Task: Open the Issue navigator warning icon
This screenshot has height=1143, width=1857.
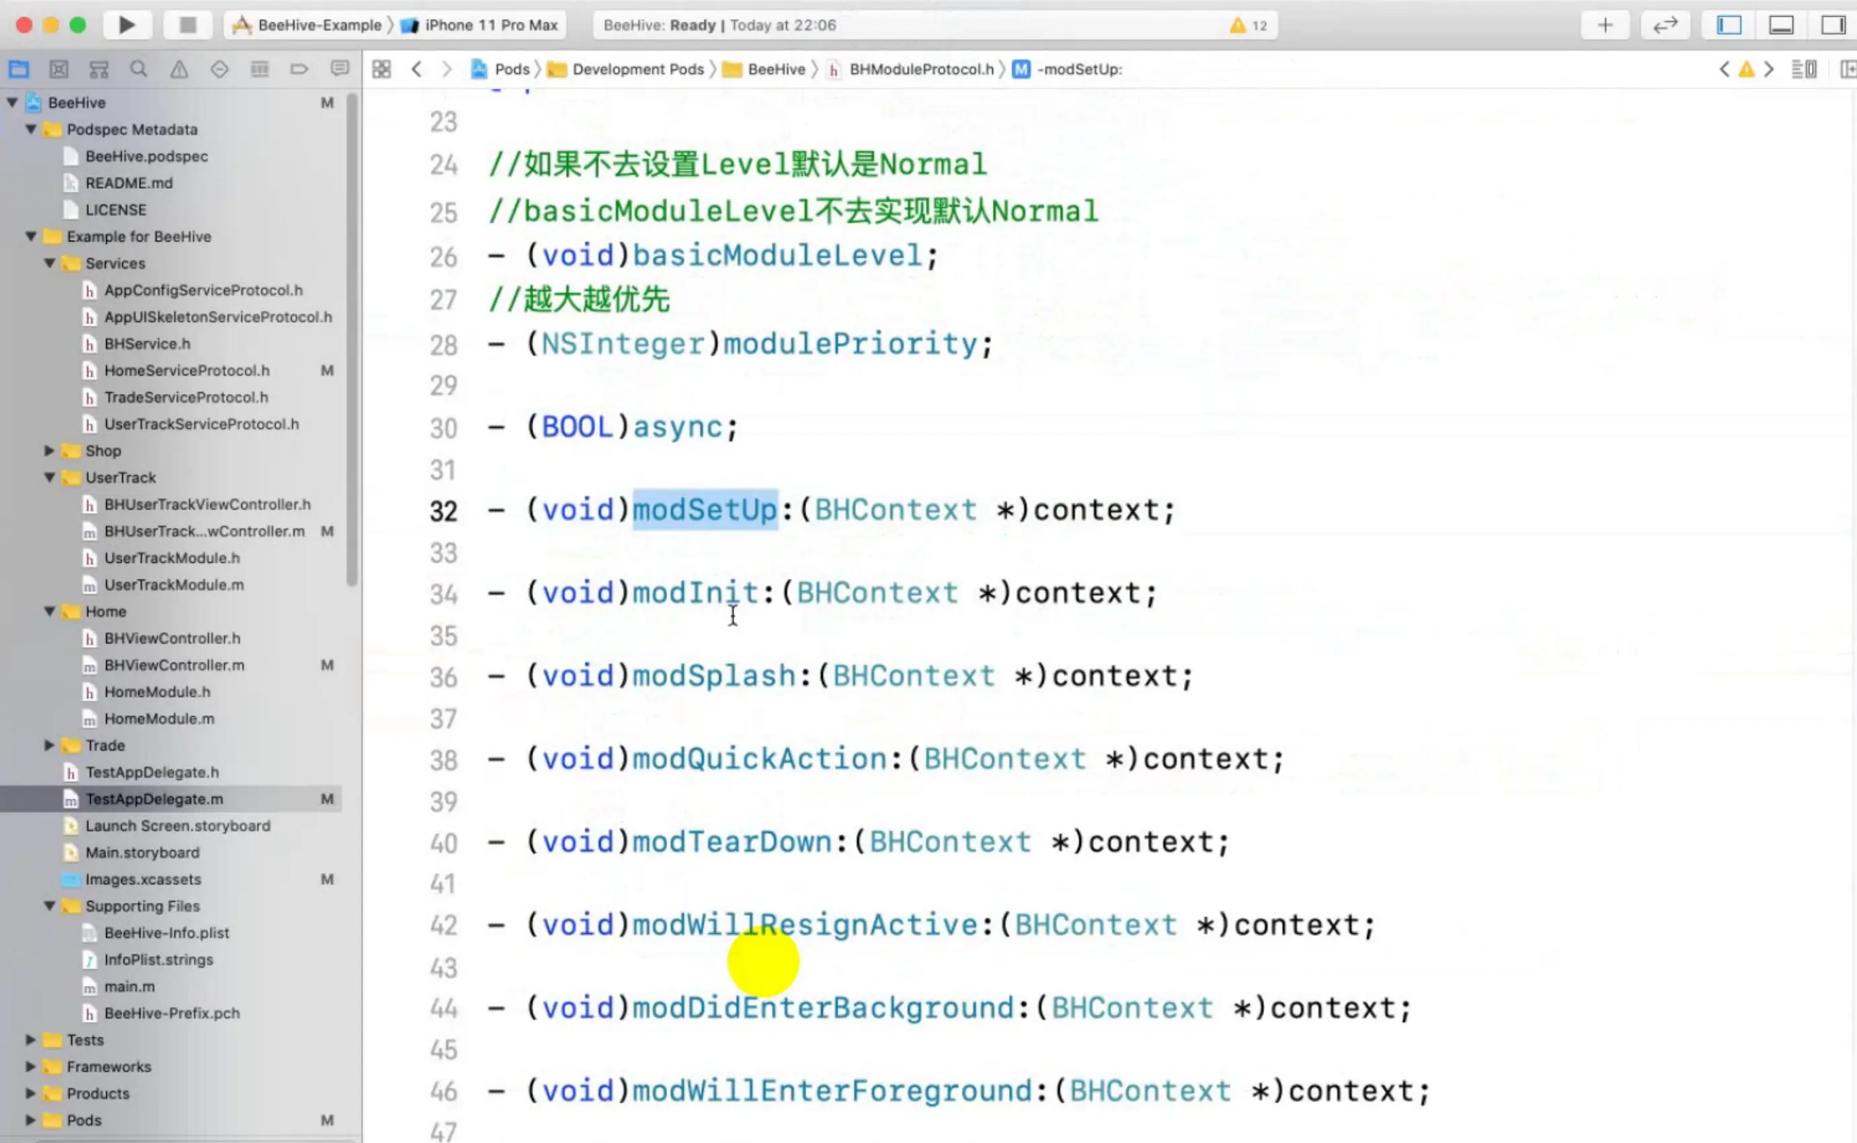Action: point(179,69)
